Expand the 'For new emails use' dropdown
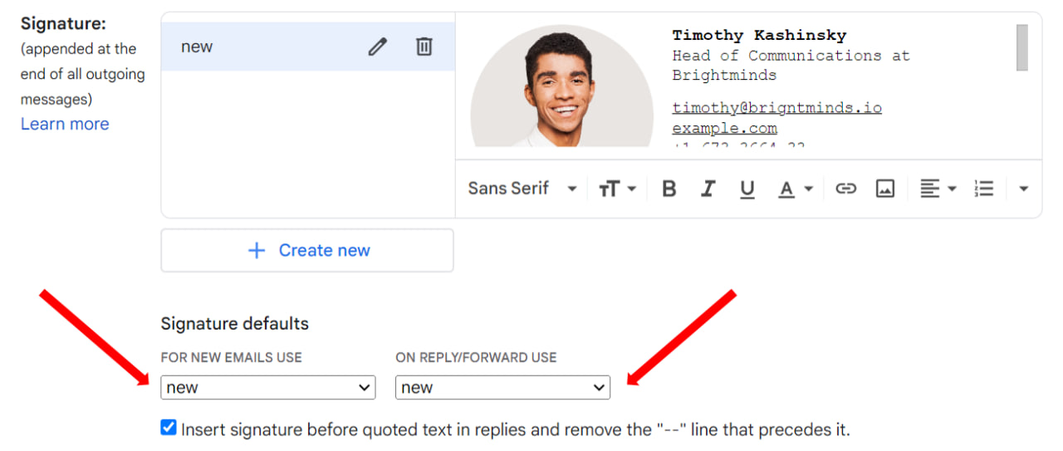 click(x=267, y=387)
